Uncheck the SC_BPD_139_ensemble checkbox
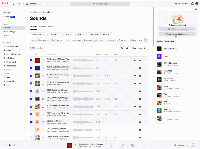200x149 pixels. pyautogui.click(x=31, y=84)
